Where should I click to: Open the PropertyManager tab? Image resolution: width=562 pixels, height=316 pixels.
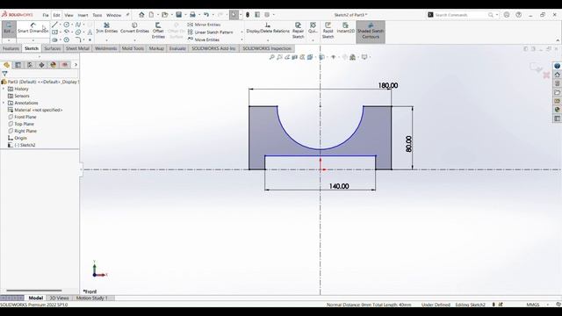[x=18, y=65]
